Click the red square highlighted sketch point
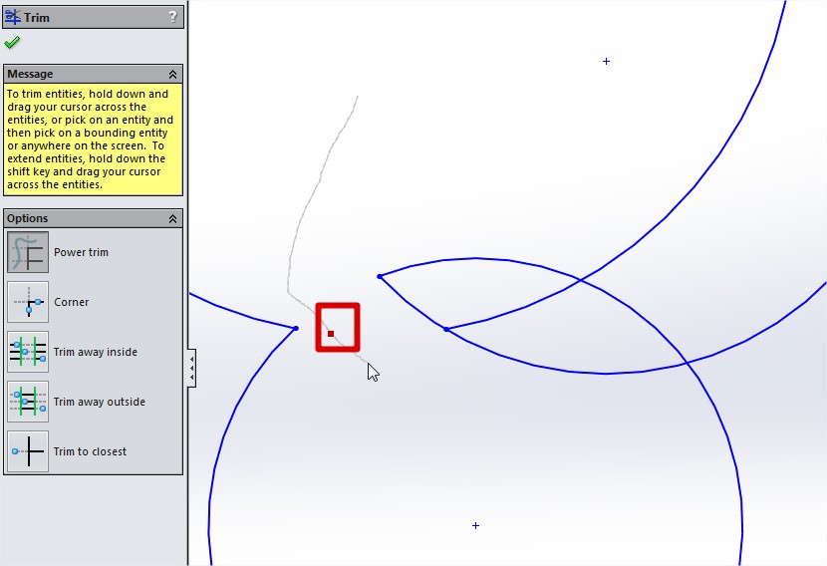Viewport: 827px width, 566px height. [332, 333]
